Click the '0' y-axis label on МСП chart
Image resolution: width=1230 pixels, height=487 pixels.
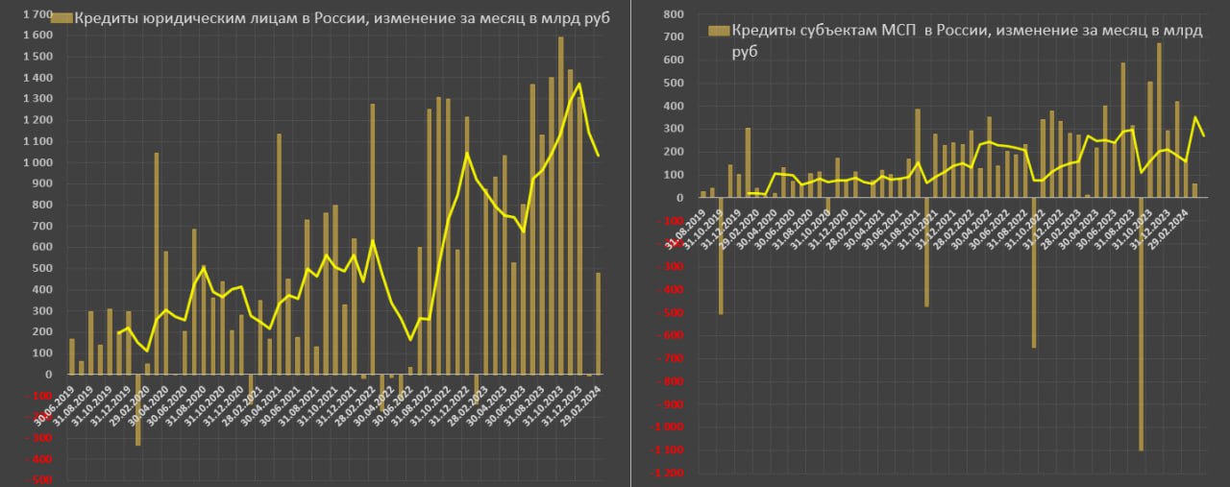click(677, 198)
